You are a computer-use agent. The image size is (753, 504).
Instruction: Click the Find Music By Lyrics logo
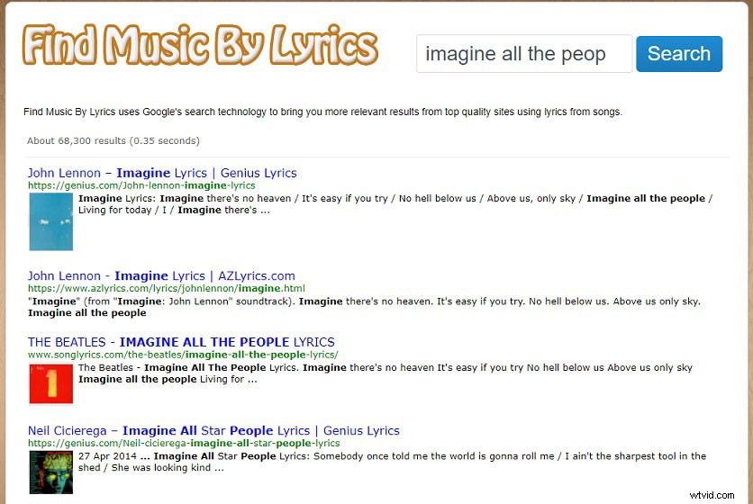coord(200,45)
